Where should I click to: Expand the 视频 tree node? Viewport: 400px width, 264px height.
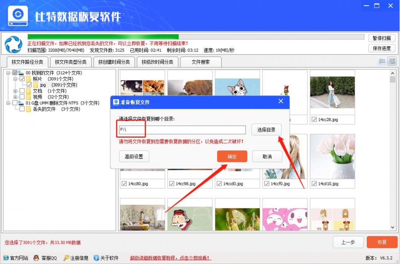pyautogui.click(x=15, y=97)
